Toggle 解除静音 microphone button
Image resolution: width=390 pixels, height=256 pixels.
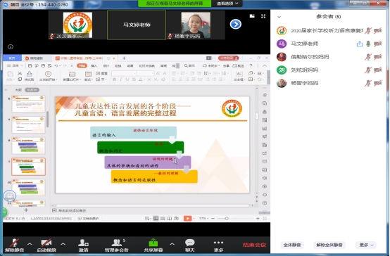14,245
